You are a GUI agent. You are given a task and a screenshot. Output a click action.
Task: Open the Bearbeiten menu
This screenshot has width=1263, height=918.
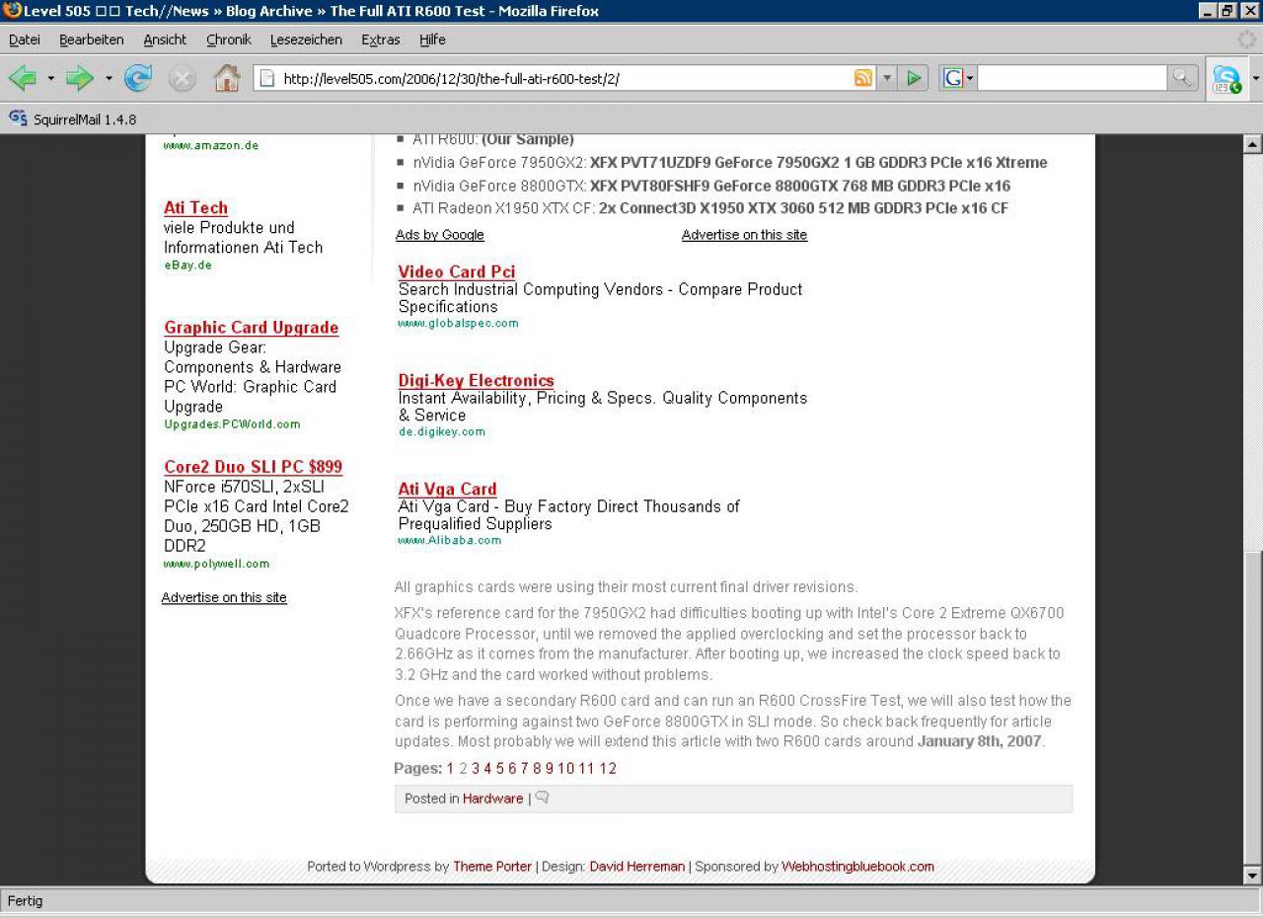click(x=92, y=39)
